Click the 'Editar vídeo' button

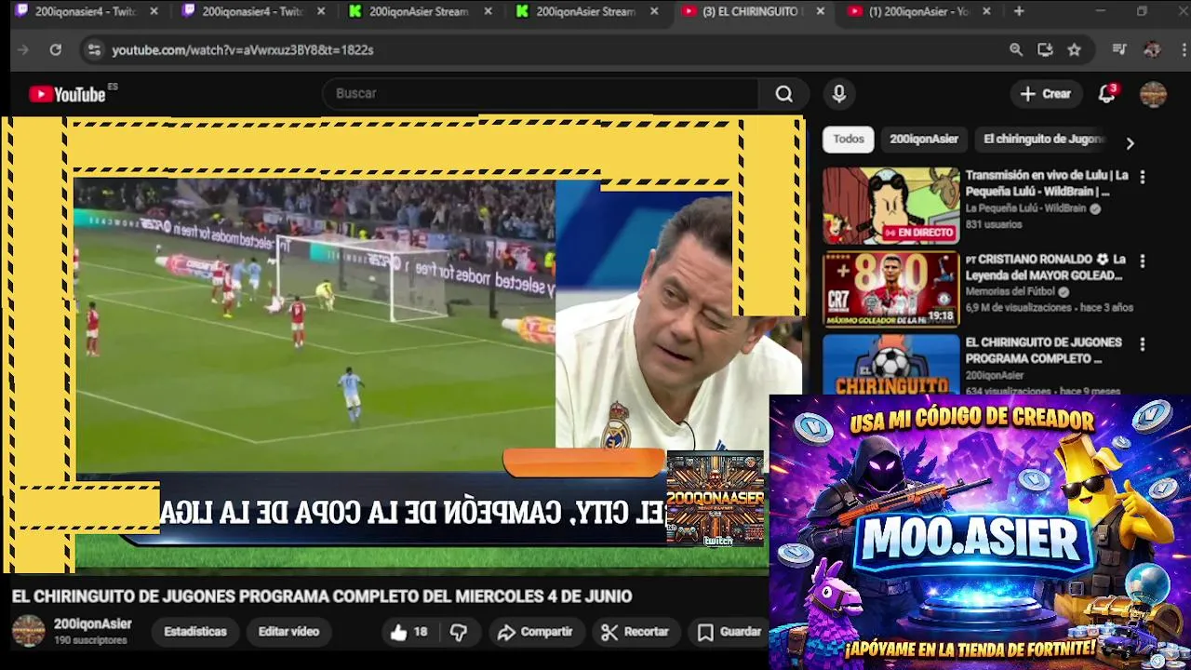pyautogui.click(x=288, y=632)
